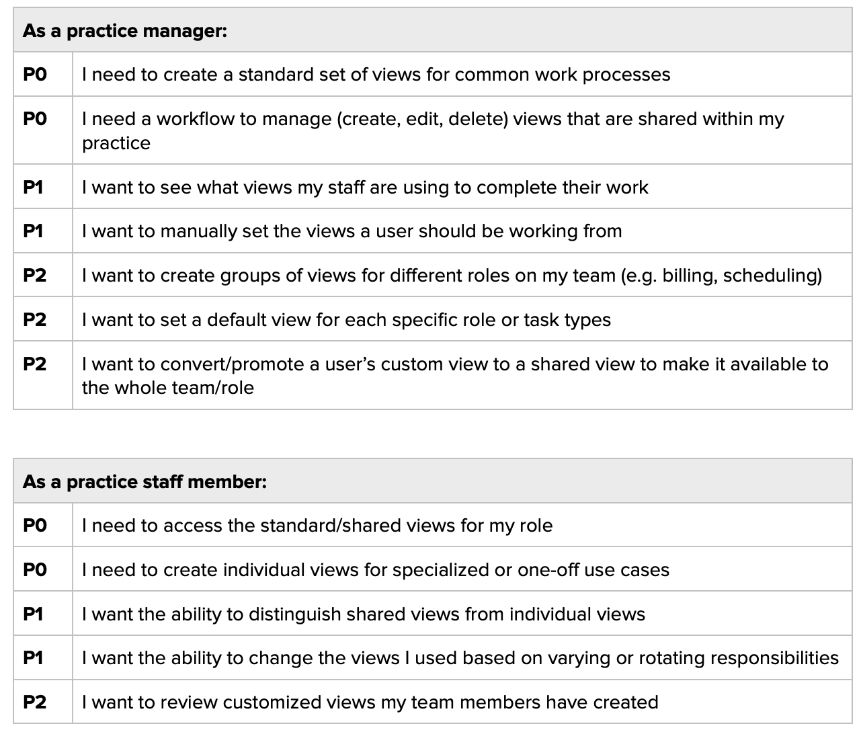Select the create groups of views row
The height and width of the screenshot is (730, 863).
452,276
